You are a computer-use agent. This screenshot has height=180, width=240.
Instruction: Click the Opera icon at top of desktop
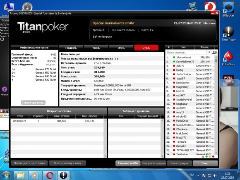point(210,6)
